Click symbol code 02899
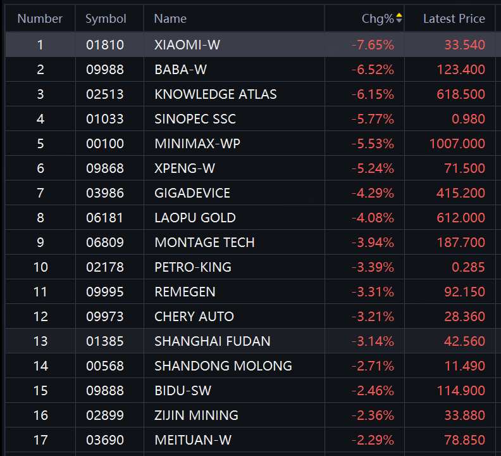501x456 pixels. [105, 415]
